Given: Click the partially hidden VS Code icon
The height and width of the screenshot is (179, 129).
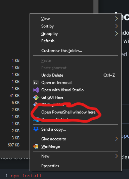Looking at the screenshot, I should coord(36,120).
